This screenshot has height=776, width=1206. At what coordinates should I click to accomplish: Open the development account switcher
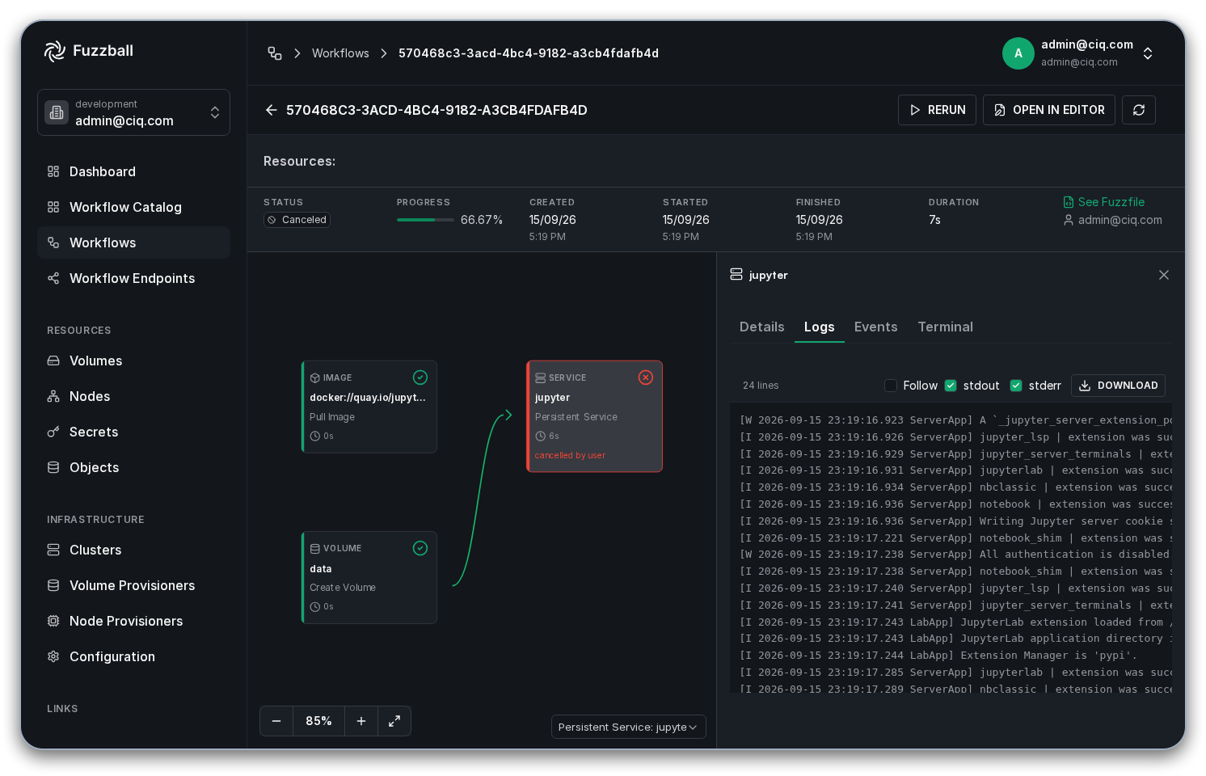(x=133, y=112)
